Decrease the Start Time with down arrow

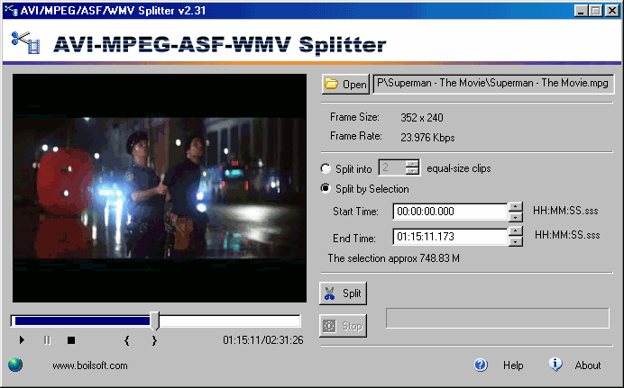pyautogui.click(x=515, y=216)
